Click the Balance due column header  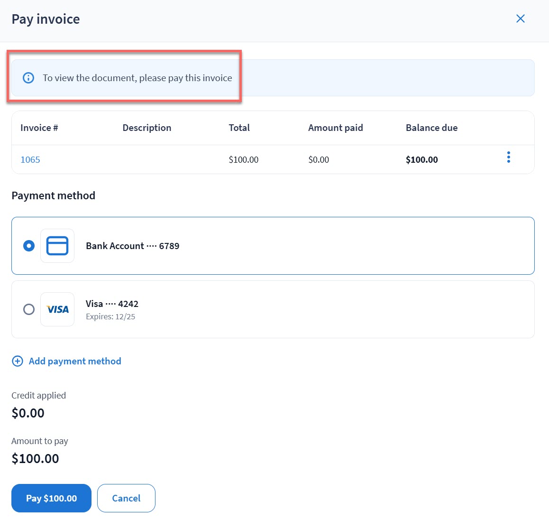[x=431, y=128]
